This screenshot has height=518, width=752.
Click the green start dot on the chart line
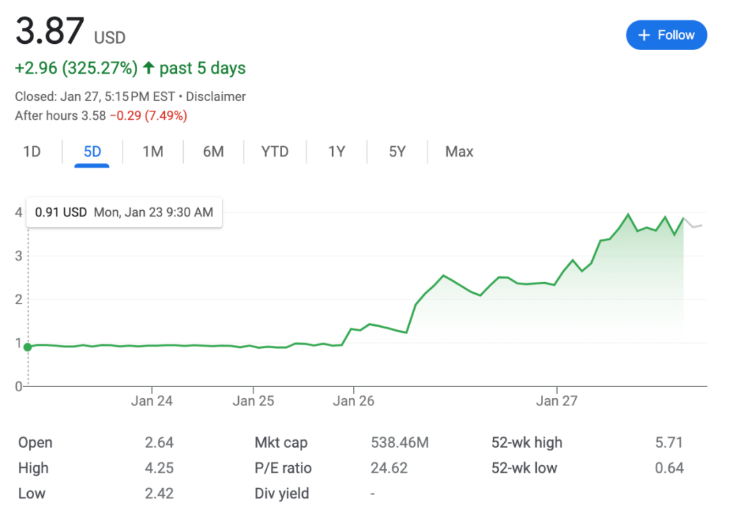(x=28, y=347)
